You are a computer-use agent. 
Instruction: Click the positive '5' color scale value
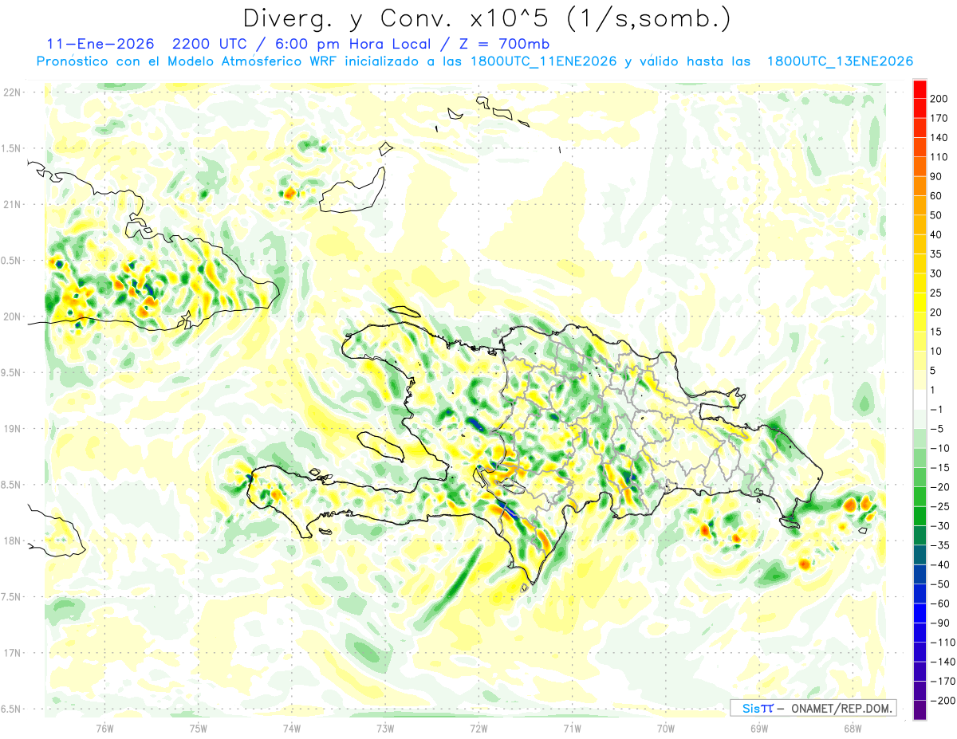(933, 371)
